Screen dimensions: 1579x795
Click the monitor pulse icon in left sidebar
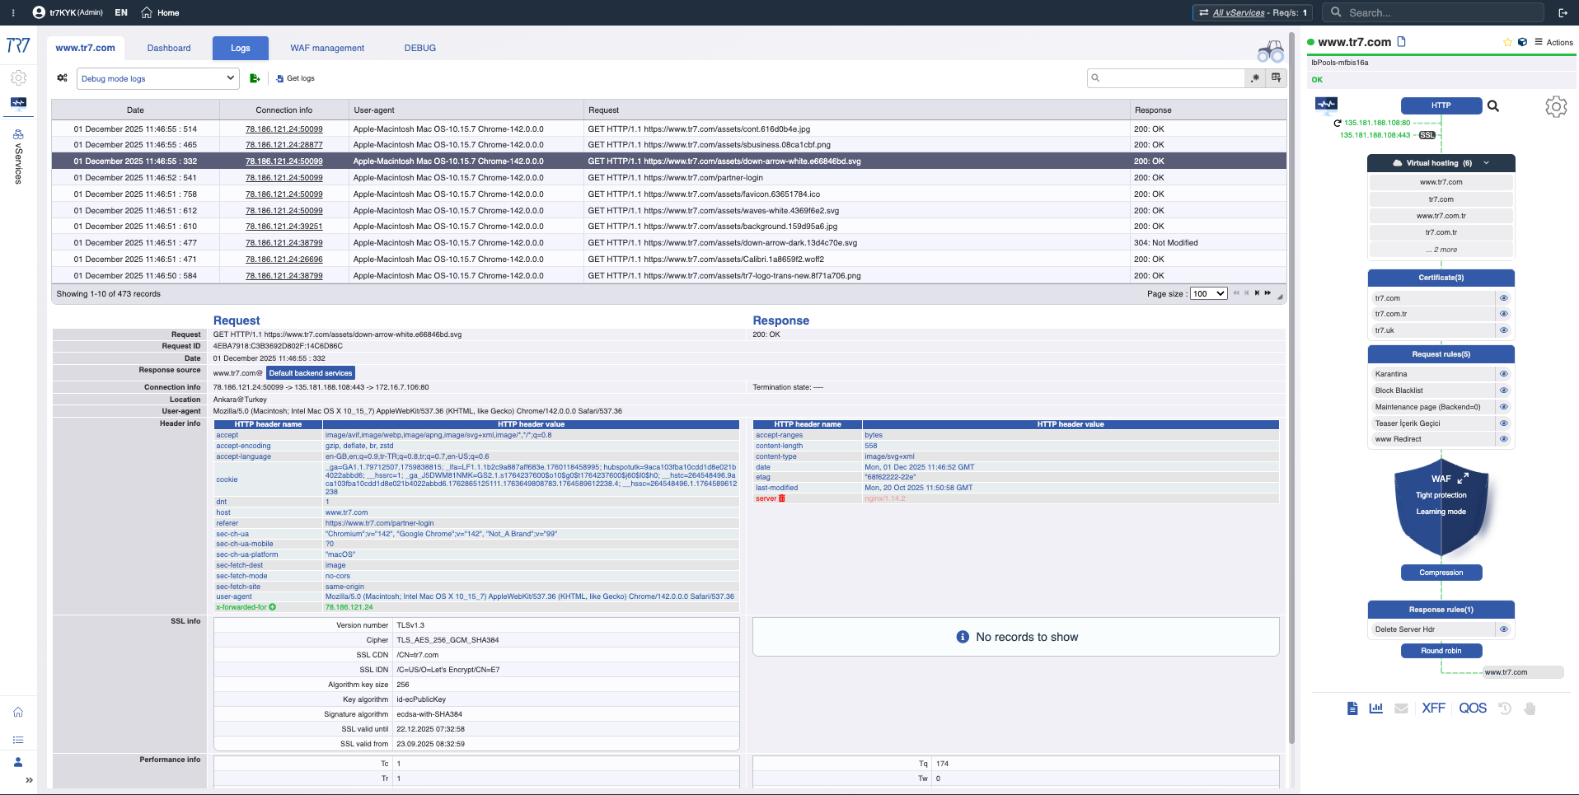18,103
